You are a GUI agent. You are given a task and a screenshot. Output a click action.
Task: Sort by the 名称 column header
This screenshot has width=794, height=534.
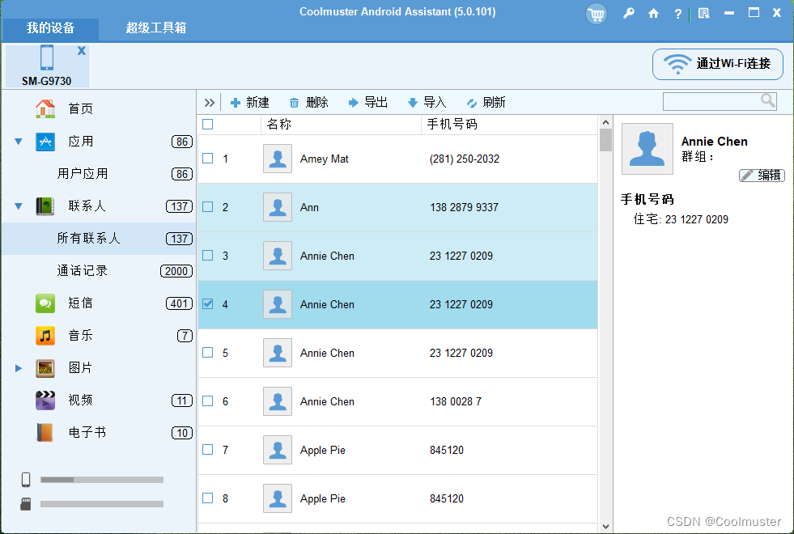tap(341, 125)
